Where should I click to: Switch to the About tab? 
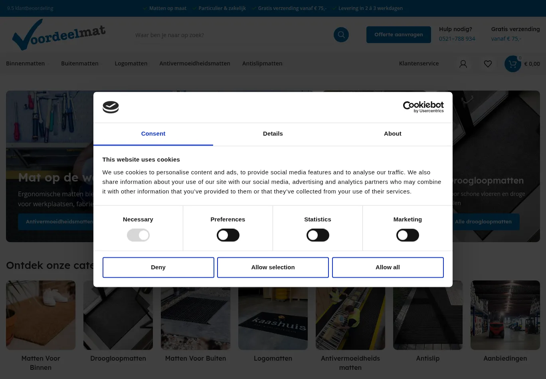coord(392,134)
